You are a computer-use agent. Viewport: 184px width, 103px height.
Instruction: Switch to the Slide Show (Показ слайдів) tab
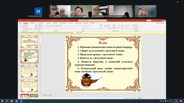pyautogui.click(x=63, y=23)
